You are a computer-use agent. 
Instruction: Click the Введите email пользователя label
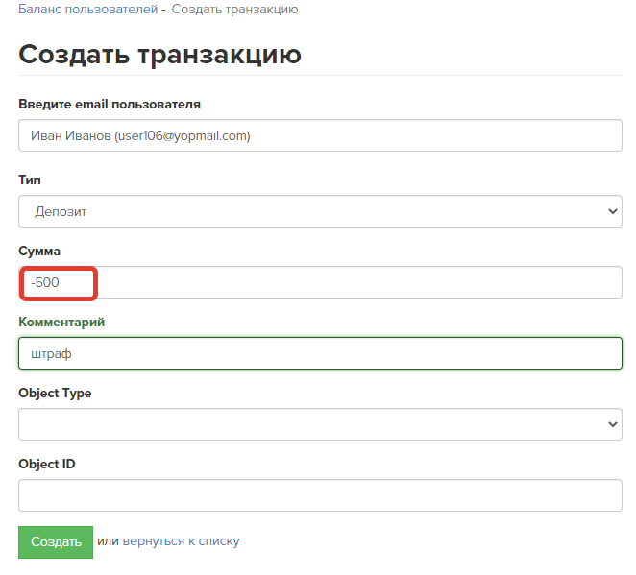pos(110,104)
